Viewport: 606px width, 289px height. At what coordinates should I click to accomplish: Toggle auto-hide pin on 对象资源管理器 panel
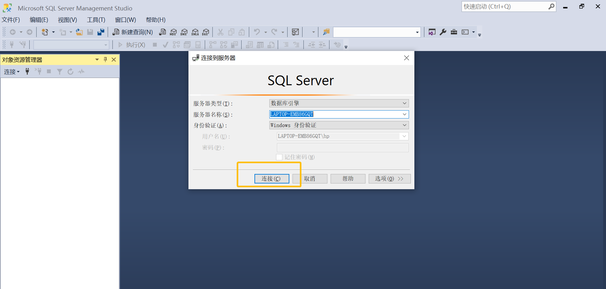pyautogui.click(x=105, y=59)
